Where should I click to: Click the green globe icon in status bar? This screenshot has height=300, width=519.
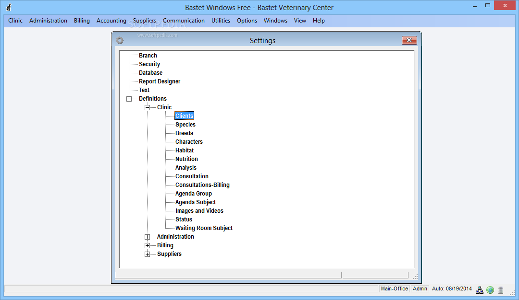point(490,290)
